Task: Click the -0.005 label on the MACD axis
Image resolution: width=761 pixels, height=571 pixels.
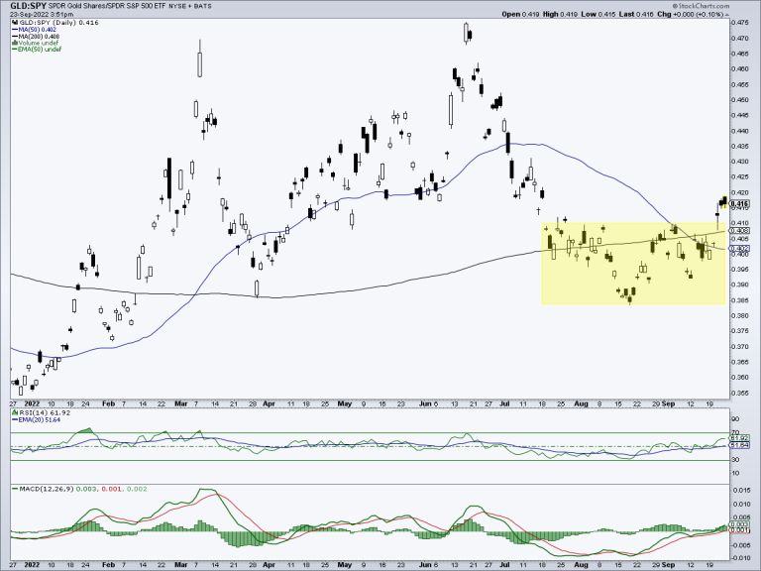Action: (x=740, y=545)
